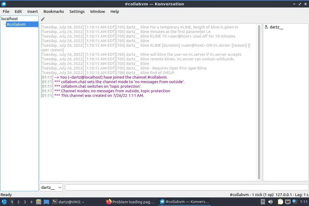The height and width of the screenshot is (206, 309).
Task: Click the Konversation icon in the title bar
Action: tap(3, 4)
